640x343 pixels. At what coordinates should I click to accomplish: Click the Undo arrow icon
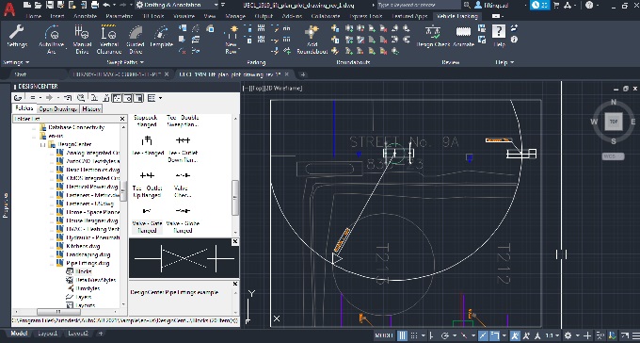tap(107, 5)
